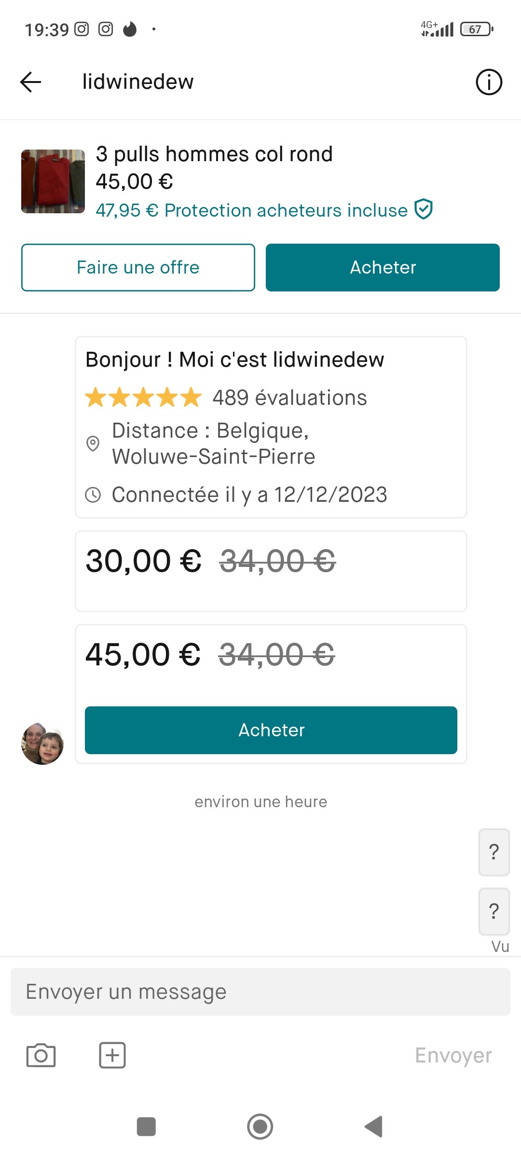
Task: Click the top Acheter button
Action: [383, 267]
